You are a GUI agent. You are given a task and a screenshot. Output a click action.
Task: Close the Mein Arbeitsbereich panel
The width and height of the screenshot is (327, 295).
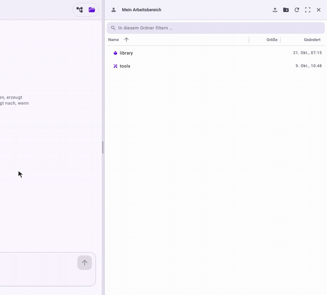(318, 10)
